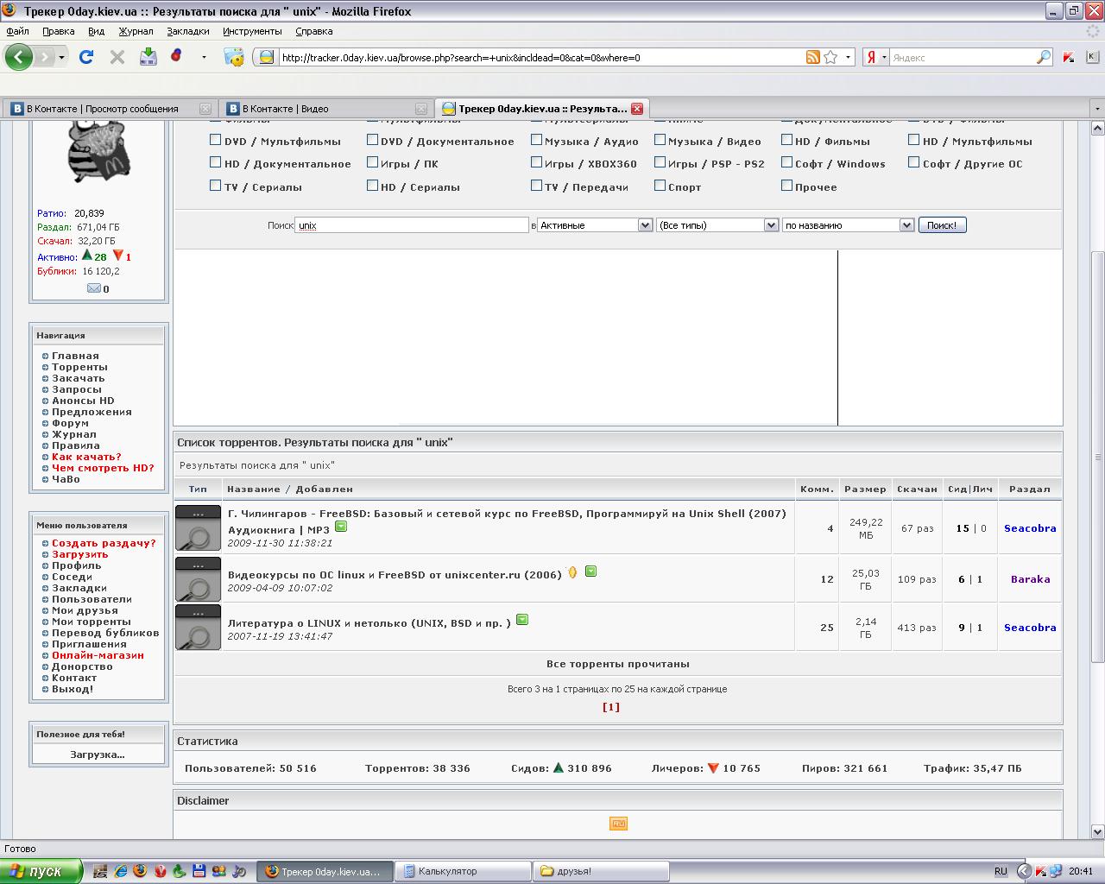Screen dimensions: 1105x884
Task: Select the Софт / Windows checkbox
Action: click(x=786, y=162)
